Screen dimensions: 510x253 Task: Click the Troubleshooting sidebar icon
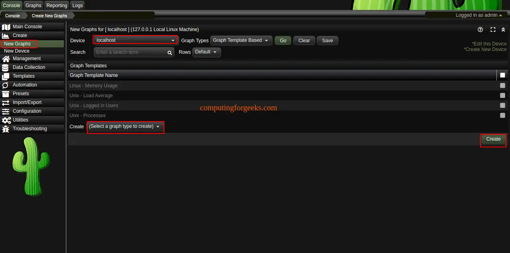pos(6,129)
